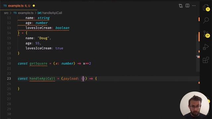Open Source Control view with 21 badge
Screen dimensions: 212x119
coord(206,34)
